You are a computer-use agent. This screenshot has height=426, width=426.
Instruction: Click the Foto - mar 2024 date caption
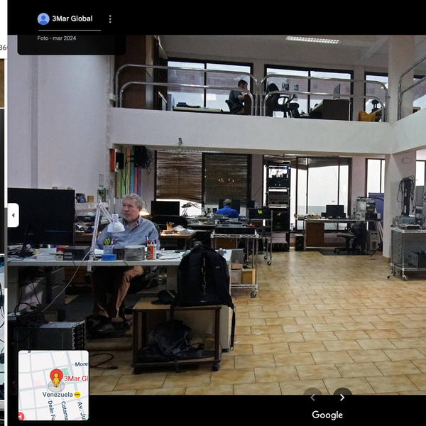[56, 38]
